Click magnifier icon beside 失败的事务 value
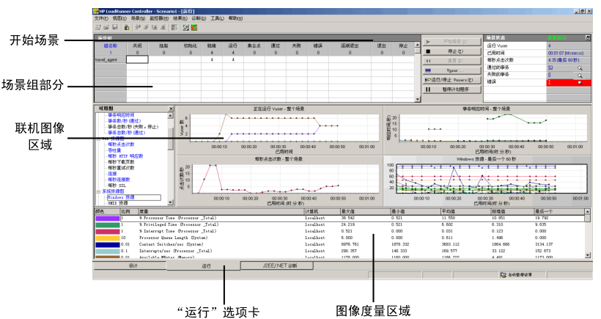This screenshot has height=319, width=601. 580,75
